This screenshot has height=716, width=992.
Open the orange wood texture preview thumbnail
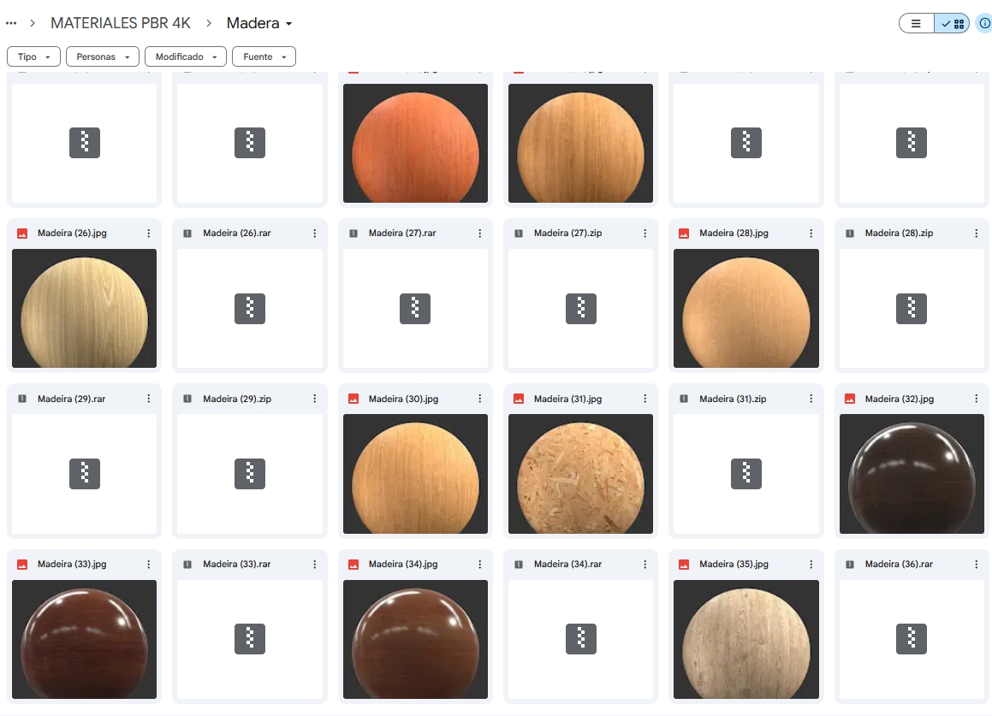click(x=415, y=143)
